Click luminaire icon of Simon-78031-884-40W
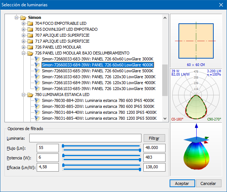This screenshot has width=227, height=192. click(x=37, y=112)
